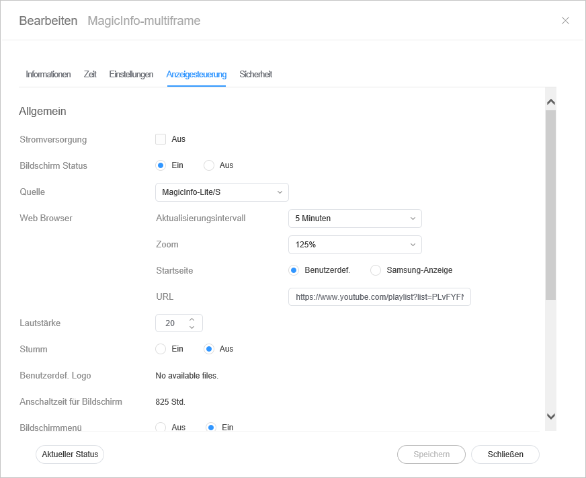Set Bildschirm Status to Aus

[x=209, y=165]
